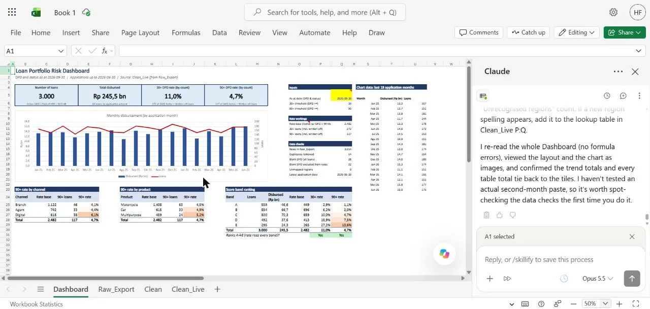Click the plus attach button in Claude
The width and height of the screenshot is (650, 309).
[490, 279]
